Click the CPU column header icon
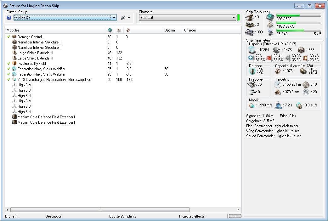Viewport: 328px width, 221px height. click(x=110, y=30)
